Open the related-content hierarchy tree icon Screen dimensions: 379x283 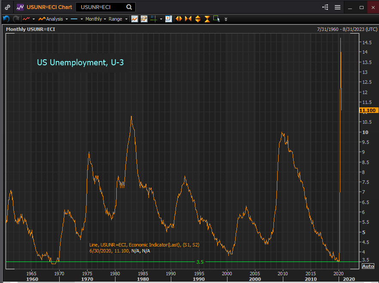coord(325,7)
